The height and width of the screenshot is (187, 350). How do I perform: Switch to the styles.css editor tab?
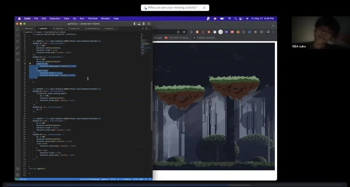(58, 29)
